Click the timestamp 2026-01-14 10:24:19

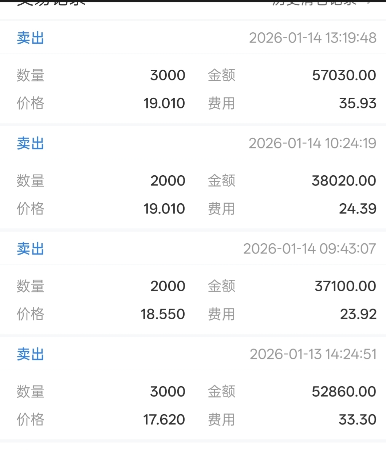point(313,143)
